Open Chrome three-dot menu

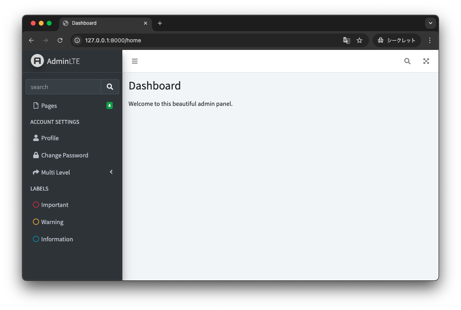(x=429, y=40)
